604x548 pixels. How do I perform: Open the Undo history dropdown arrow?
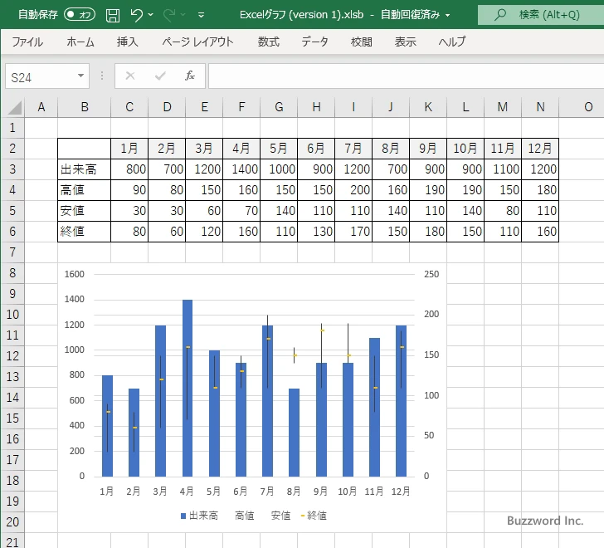[151, 15]
